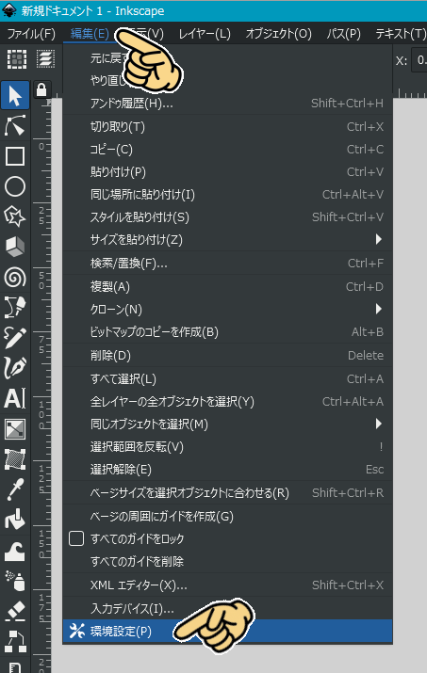427x673 pixels.
Task: Click the X coordinate input field
Action: (419, 59)
